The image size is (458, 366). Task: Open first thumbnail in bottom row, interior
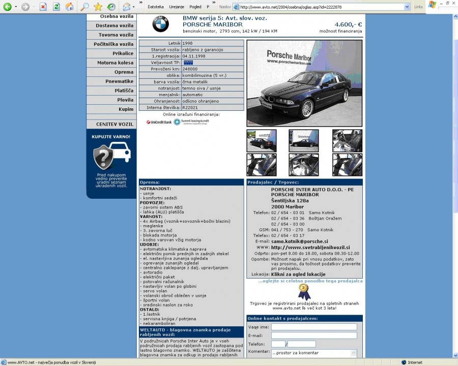click(x=262, y=165)
